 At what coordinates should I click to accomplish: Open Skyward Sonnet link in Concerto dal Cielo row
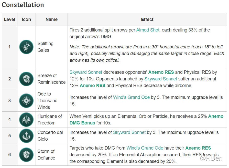click(x=129, y=132)
